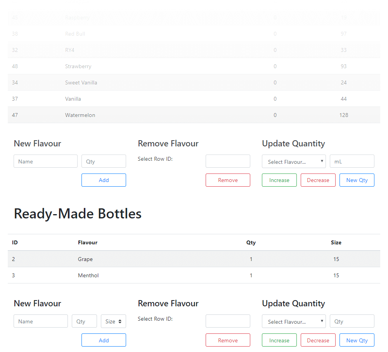Click the Flavour column header in bottles table

pos(88,242)
